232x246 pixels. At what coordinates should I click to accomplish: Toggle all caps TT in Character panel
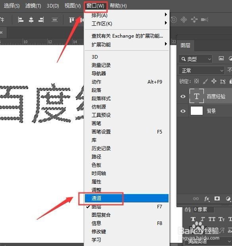click(212, 219)
